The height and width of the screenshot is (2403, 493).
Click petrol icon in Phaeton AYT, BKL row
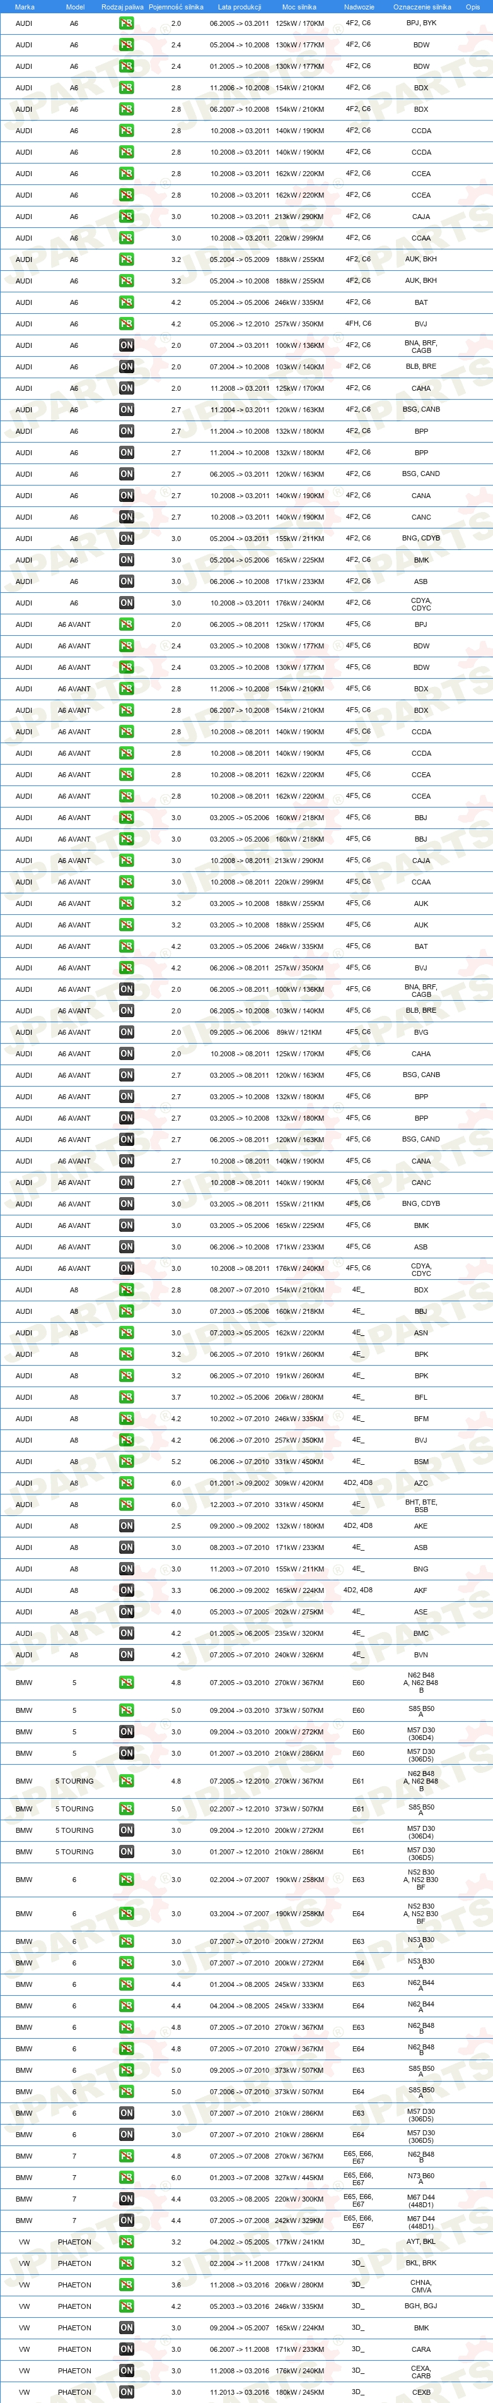coord(126,2241)
